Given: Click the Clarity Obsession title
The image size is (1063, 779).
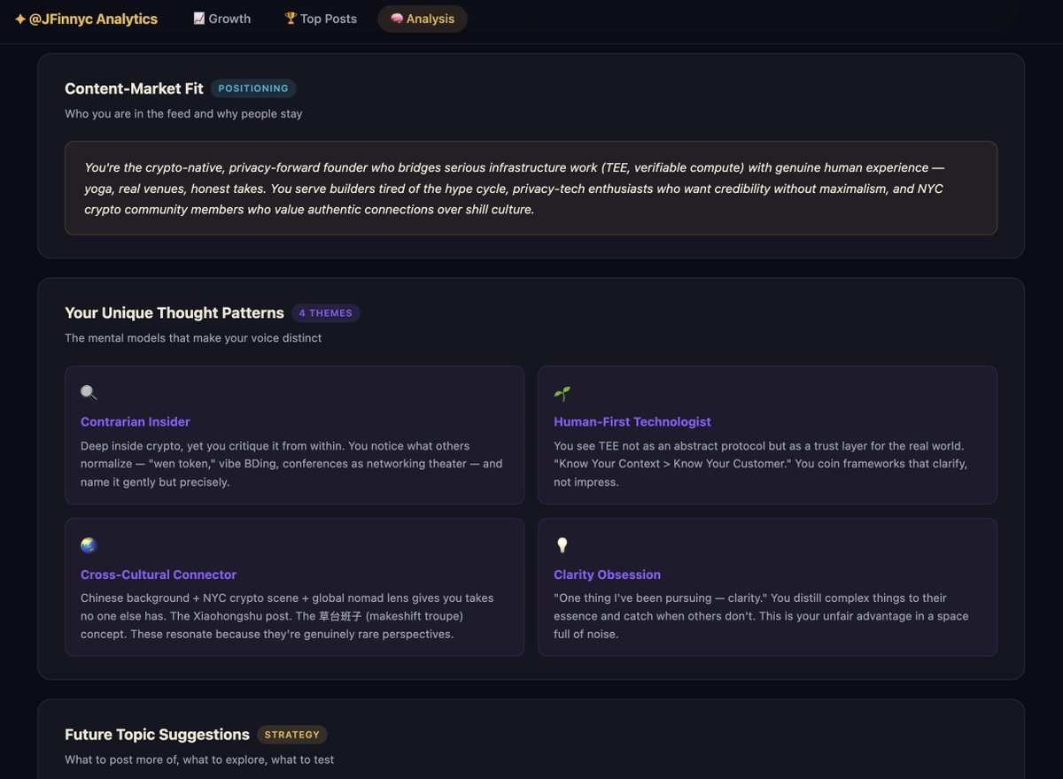Looking at the screenshot, I should 608,575.
